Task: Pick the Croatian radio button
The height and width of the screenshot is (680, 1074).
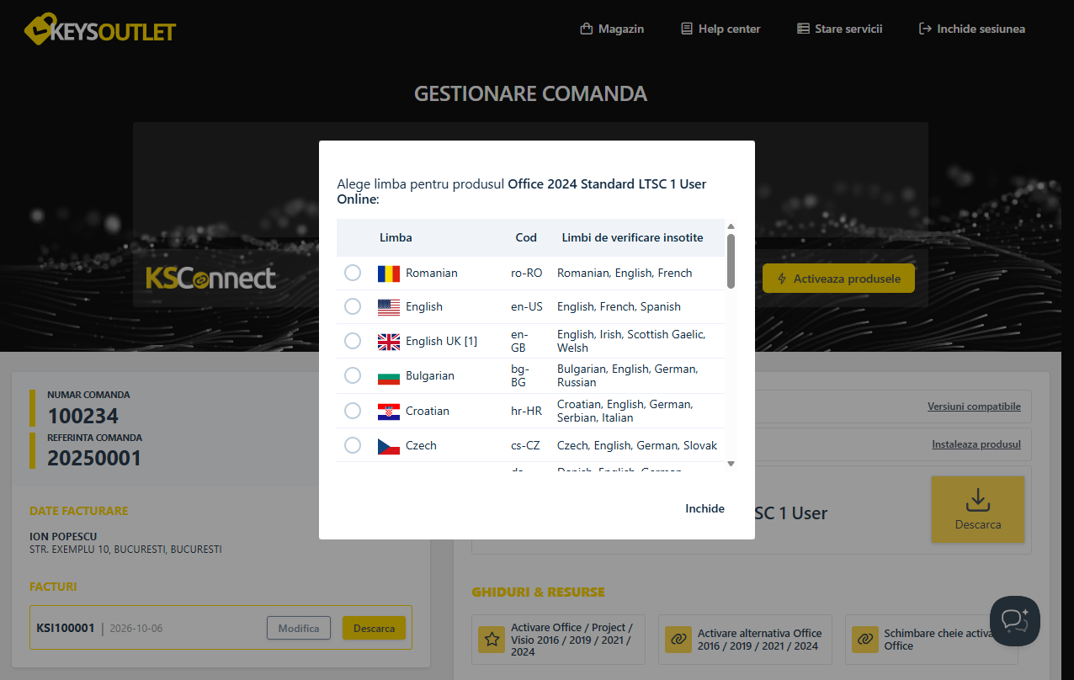Action: (353, 411)
